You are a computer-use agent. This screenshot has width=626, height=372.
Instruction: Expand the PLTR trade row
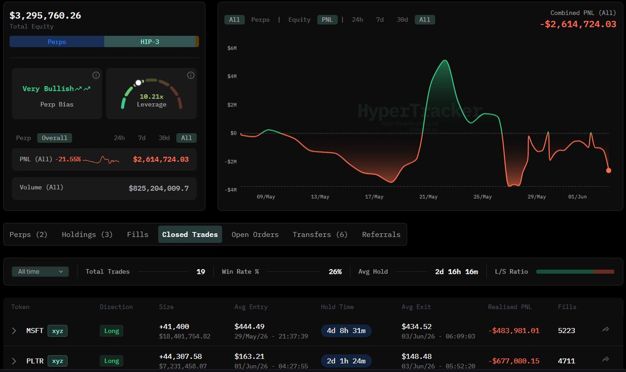tap(14, 361)
